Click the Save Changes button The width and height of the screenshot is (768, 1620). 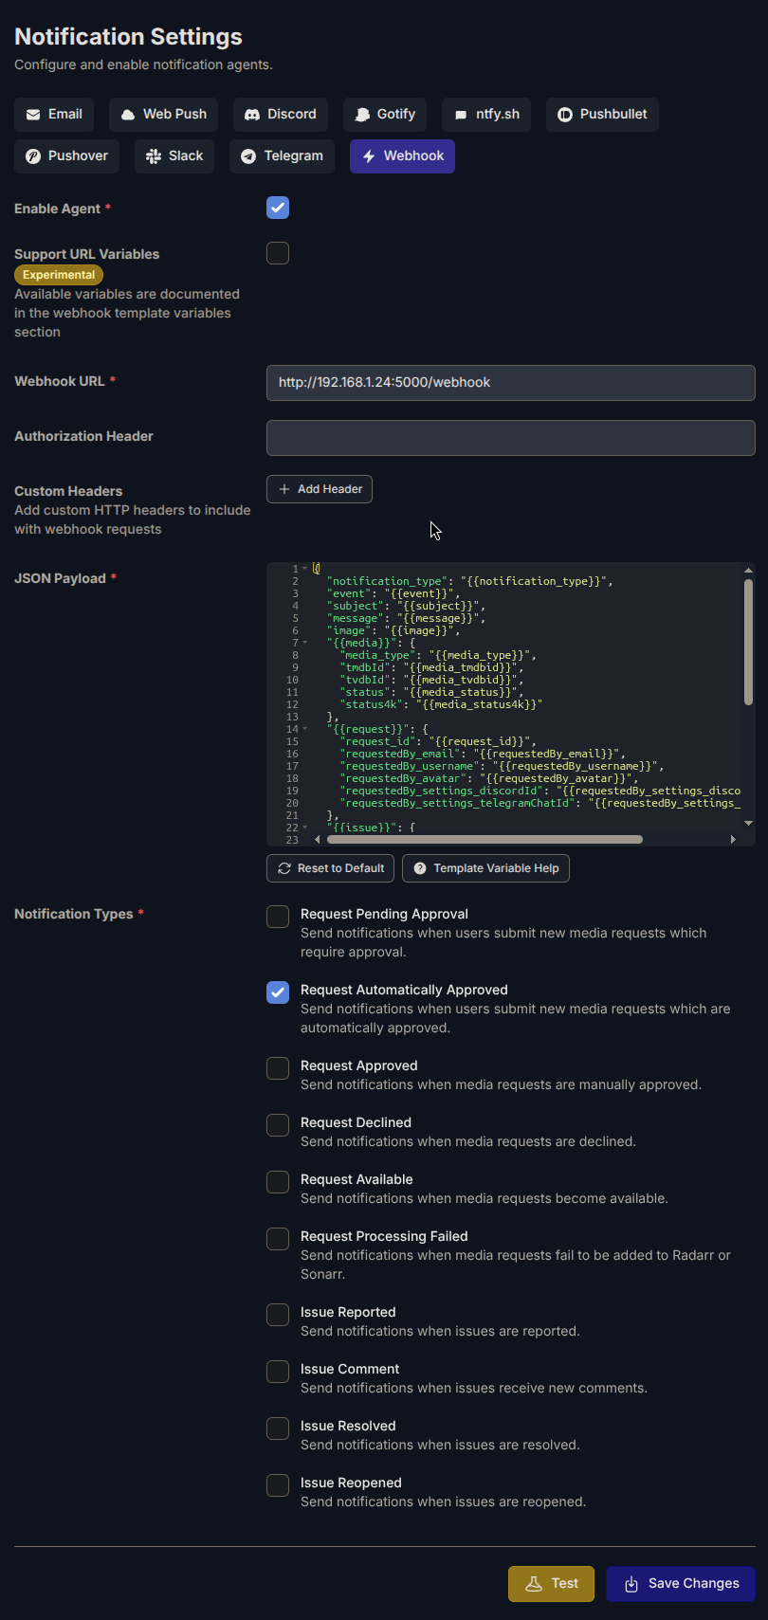(x=681, y=1584)
